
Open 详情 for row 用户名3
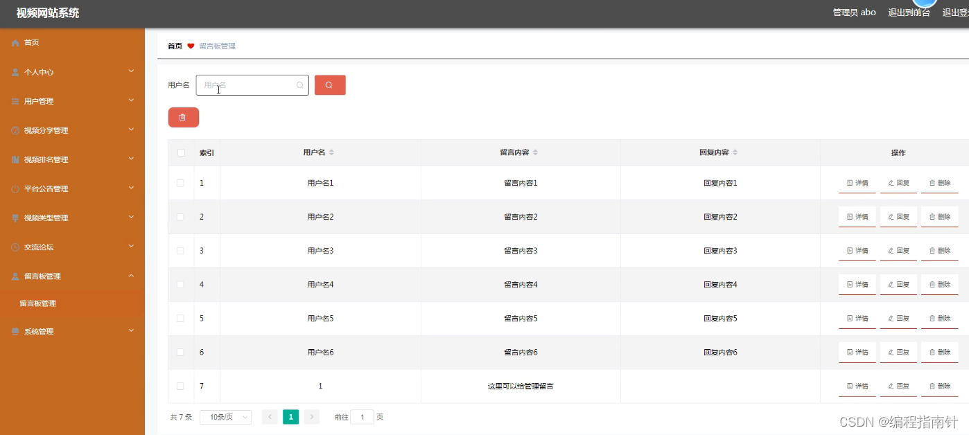857,251
